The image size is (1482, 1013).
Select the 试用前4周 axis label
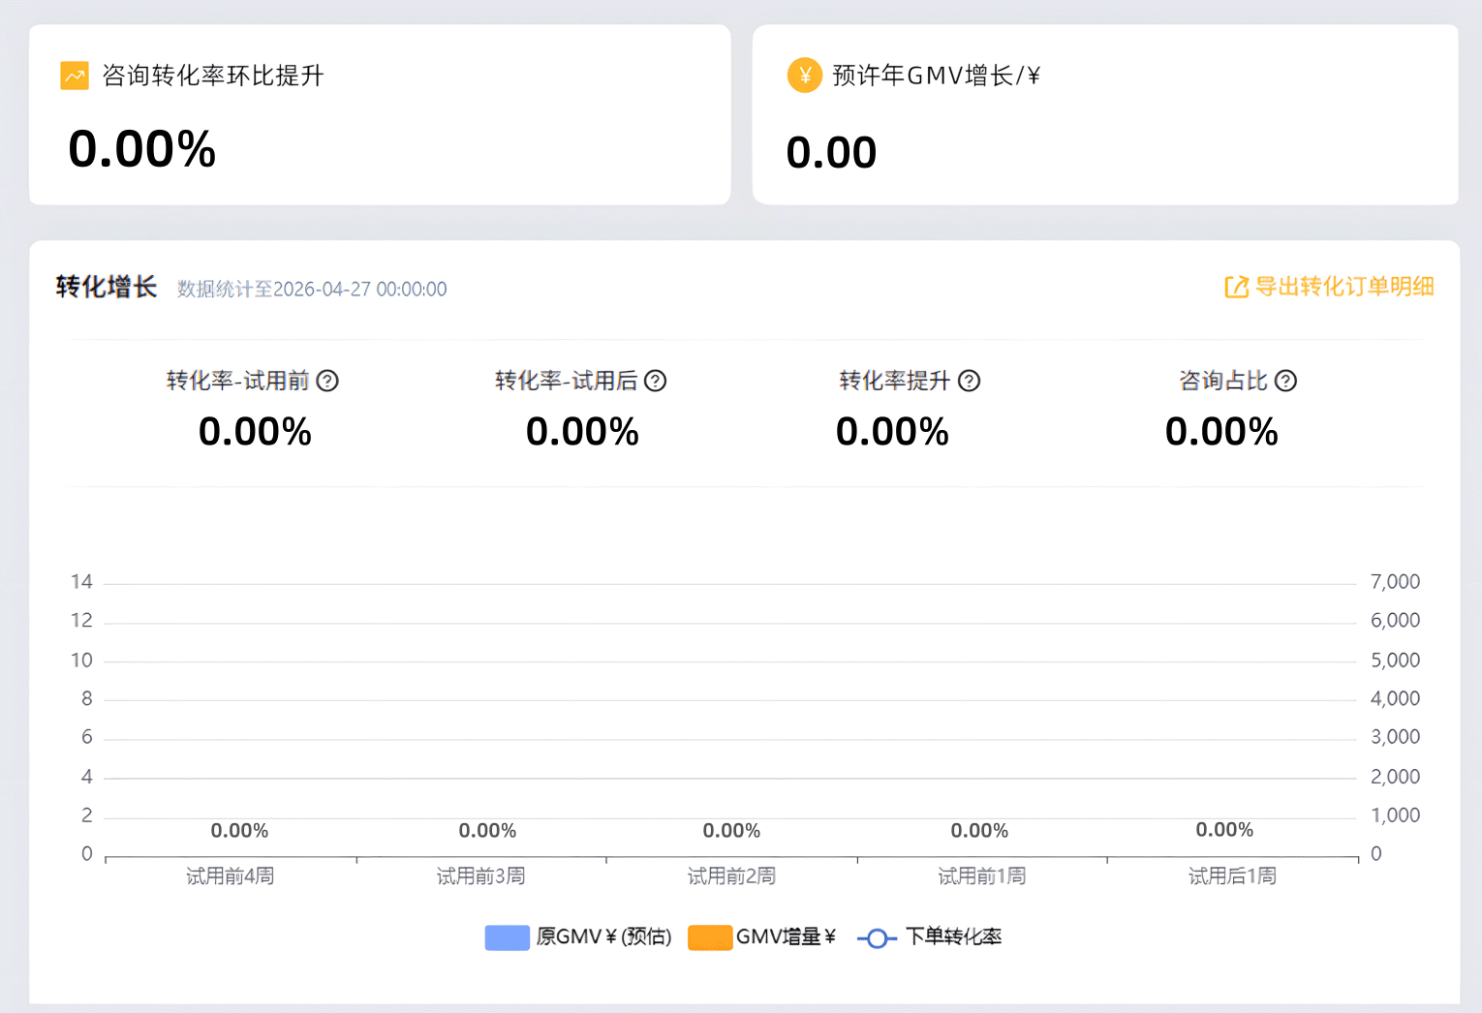tap(231, 876)
